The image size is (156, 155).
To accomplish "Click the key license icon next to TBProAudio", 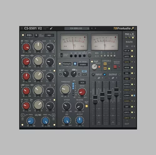I will (x=132, y=28).
